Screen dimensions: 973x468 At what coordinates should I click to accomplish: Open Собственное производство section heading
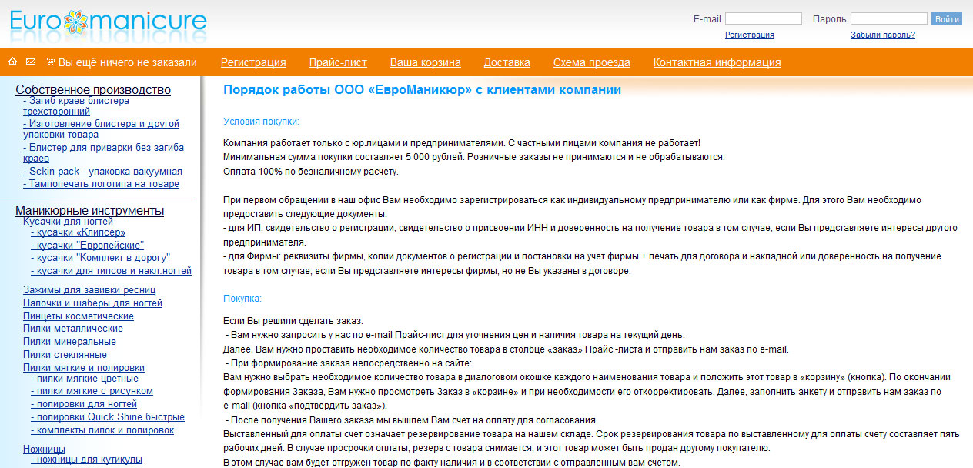coord(93,89)
